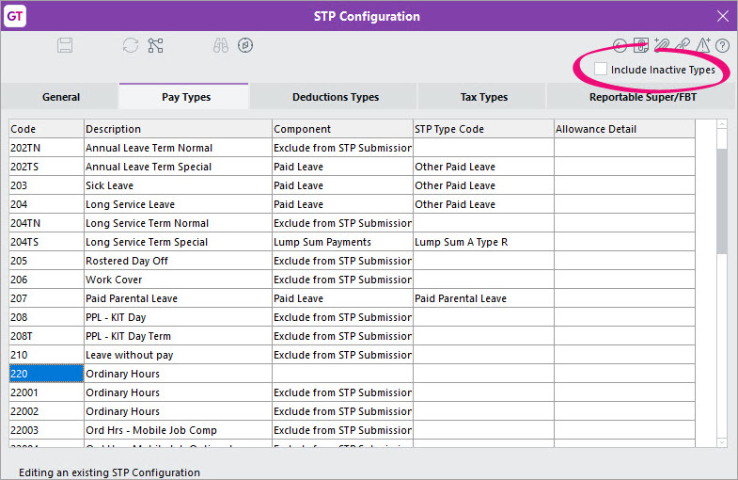The image size is (738, 480).
Task: Click the refresh arrows icon
Action: (x=131, y=45)
